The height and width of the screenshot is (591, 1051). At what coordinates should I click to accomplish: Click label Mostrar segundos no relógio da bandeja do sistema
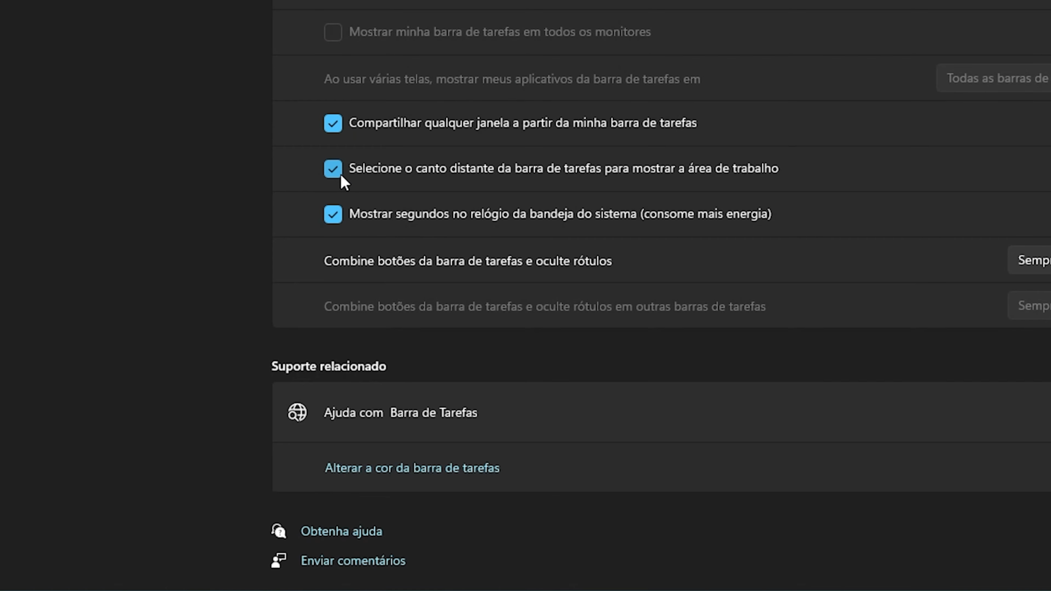pyautogui.click(x=560, y=213)
